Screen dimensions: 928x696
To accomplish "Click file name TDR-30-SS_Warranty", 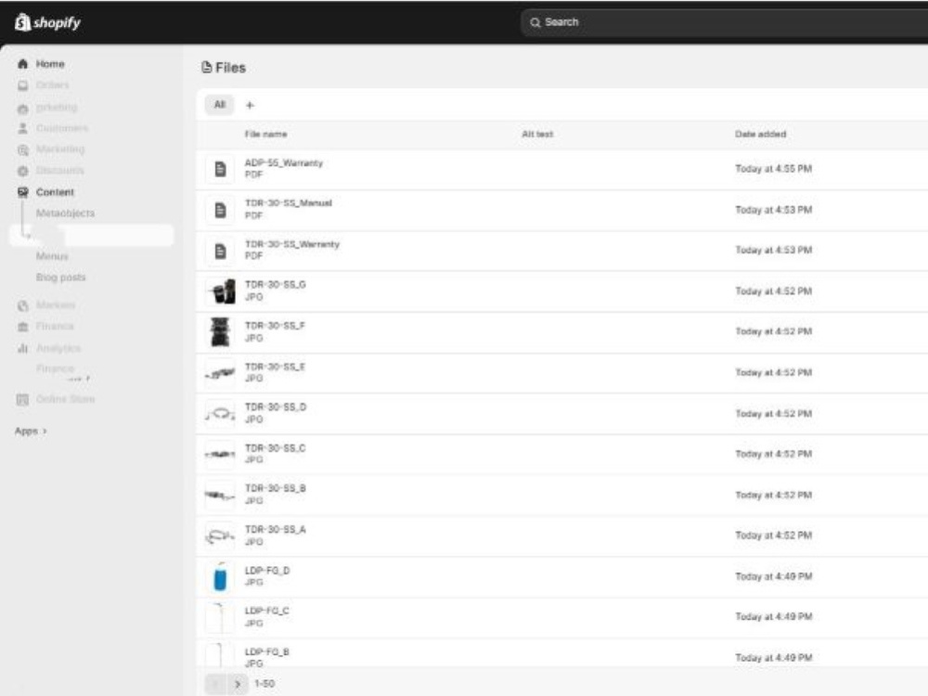I will (292, 244).
